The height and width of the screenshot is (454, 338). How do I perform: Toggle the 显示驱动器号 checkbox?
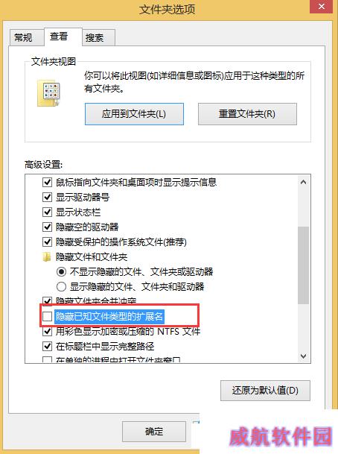(x=47, y=197)
